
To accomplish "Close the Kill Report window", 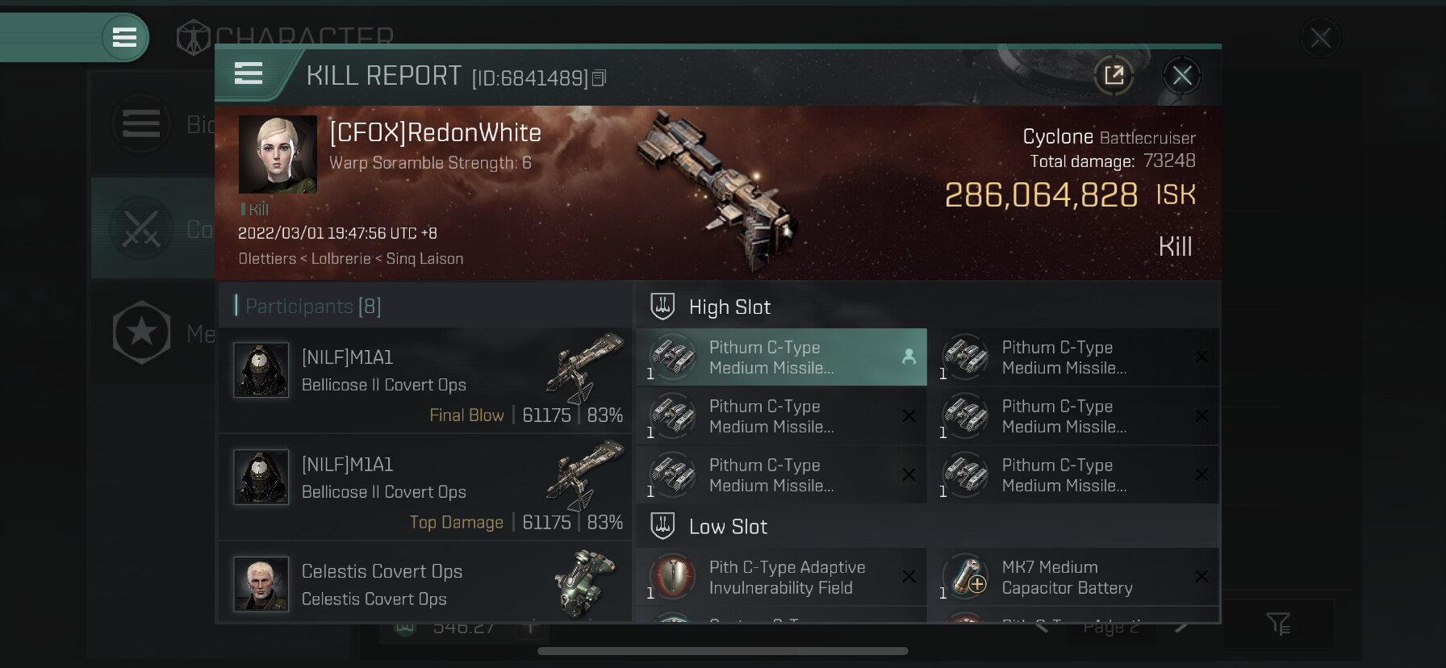I will (1182, 76).
